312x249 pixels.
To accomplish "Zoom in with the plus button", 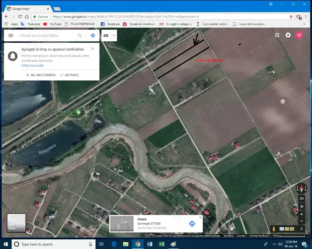I will click(301, 214).
